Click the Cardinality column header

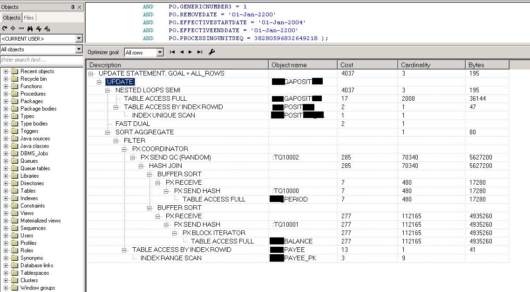[x=432, y=65]
